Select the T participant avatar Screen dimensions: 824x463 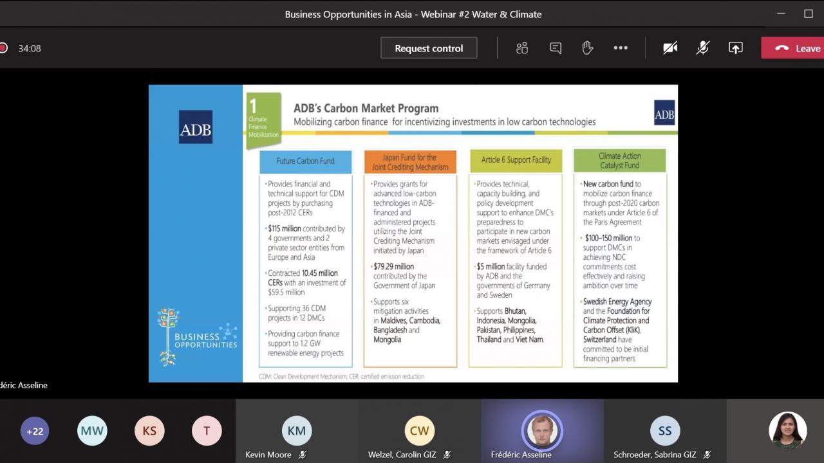pos(207,431)
